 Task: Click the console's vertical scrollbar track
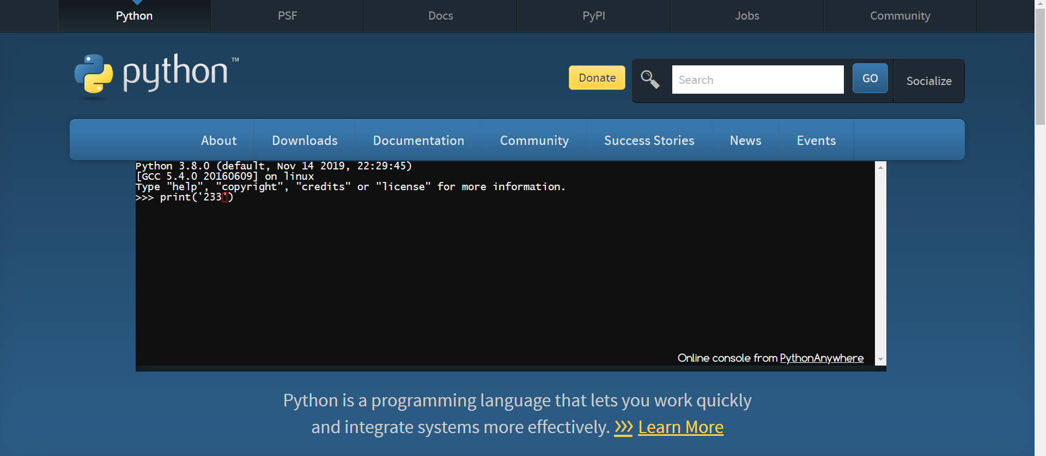(880, 263)
